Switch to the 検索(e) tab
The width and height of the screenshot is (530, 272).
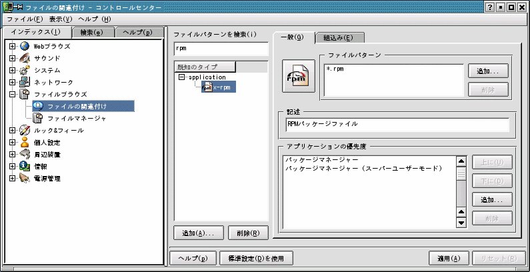pos(91,33)
